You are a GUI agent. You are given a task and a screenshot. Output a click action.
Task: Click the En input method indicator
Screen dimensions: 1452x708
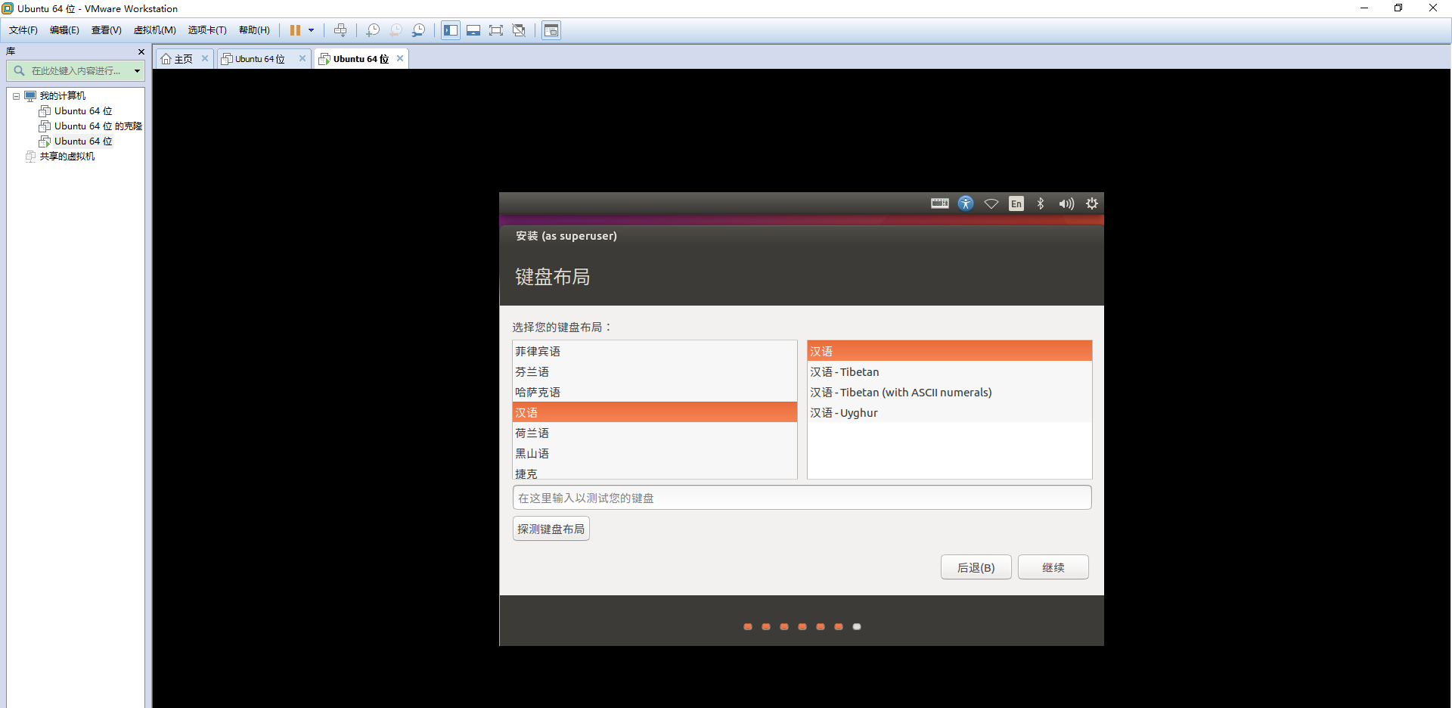(1016, 203)
